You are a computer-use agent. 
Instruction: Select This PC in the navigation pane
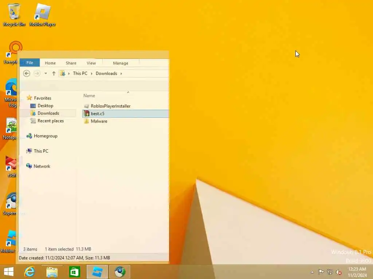(41, 151)
